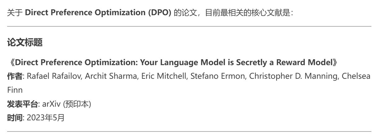This screenshot has height=138, width=381.
Task: Click the 论文标题 heading
Action: click(20, 43)
